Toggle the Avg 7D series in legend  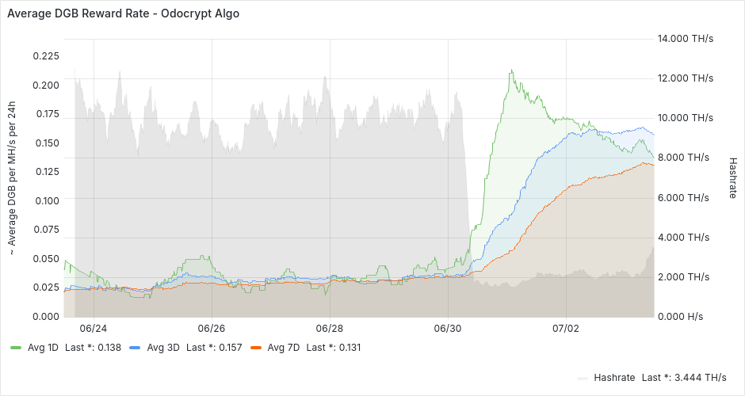284,348
